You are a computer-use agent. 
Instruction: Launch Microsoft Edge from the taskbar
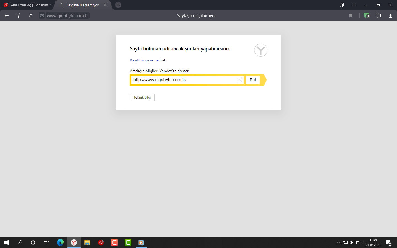60,242
